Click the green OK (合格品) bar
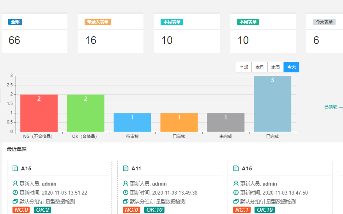Viewport: 343px width, 214px height. (85, 113)
